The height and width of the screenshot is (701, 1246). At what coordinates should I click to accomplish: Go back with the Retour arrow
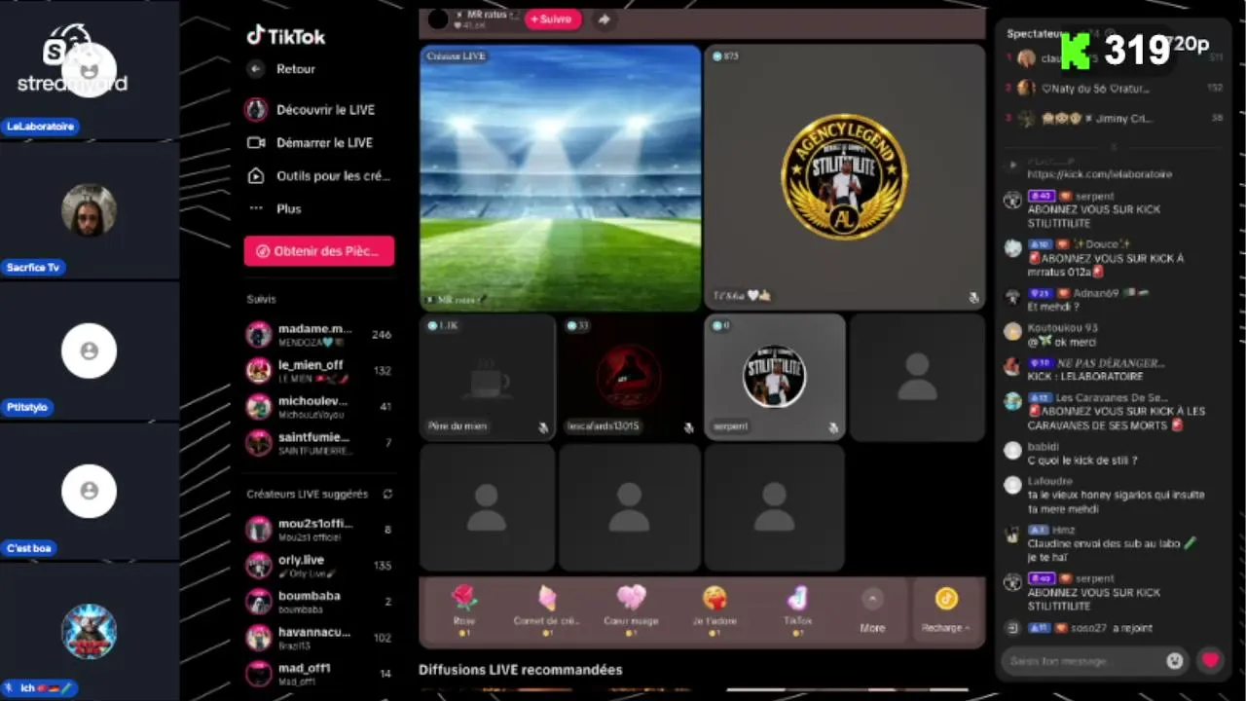tap(256, 69)
